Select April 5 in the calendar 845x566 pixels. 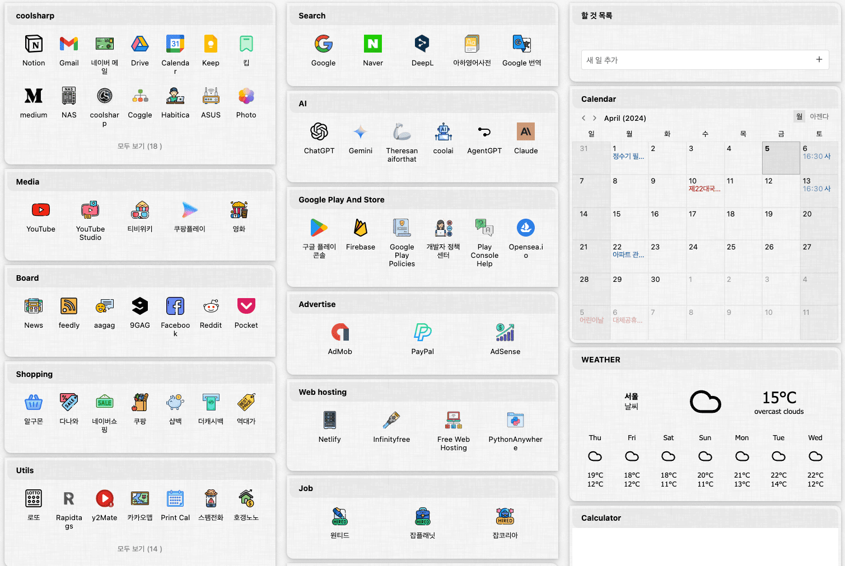(x=781, y=157)
